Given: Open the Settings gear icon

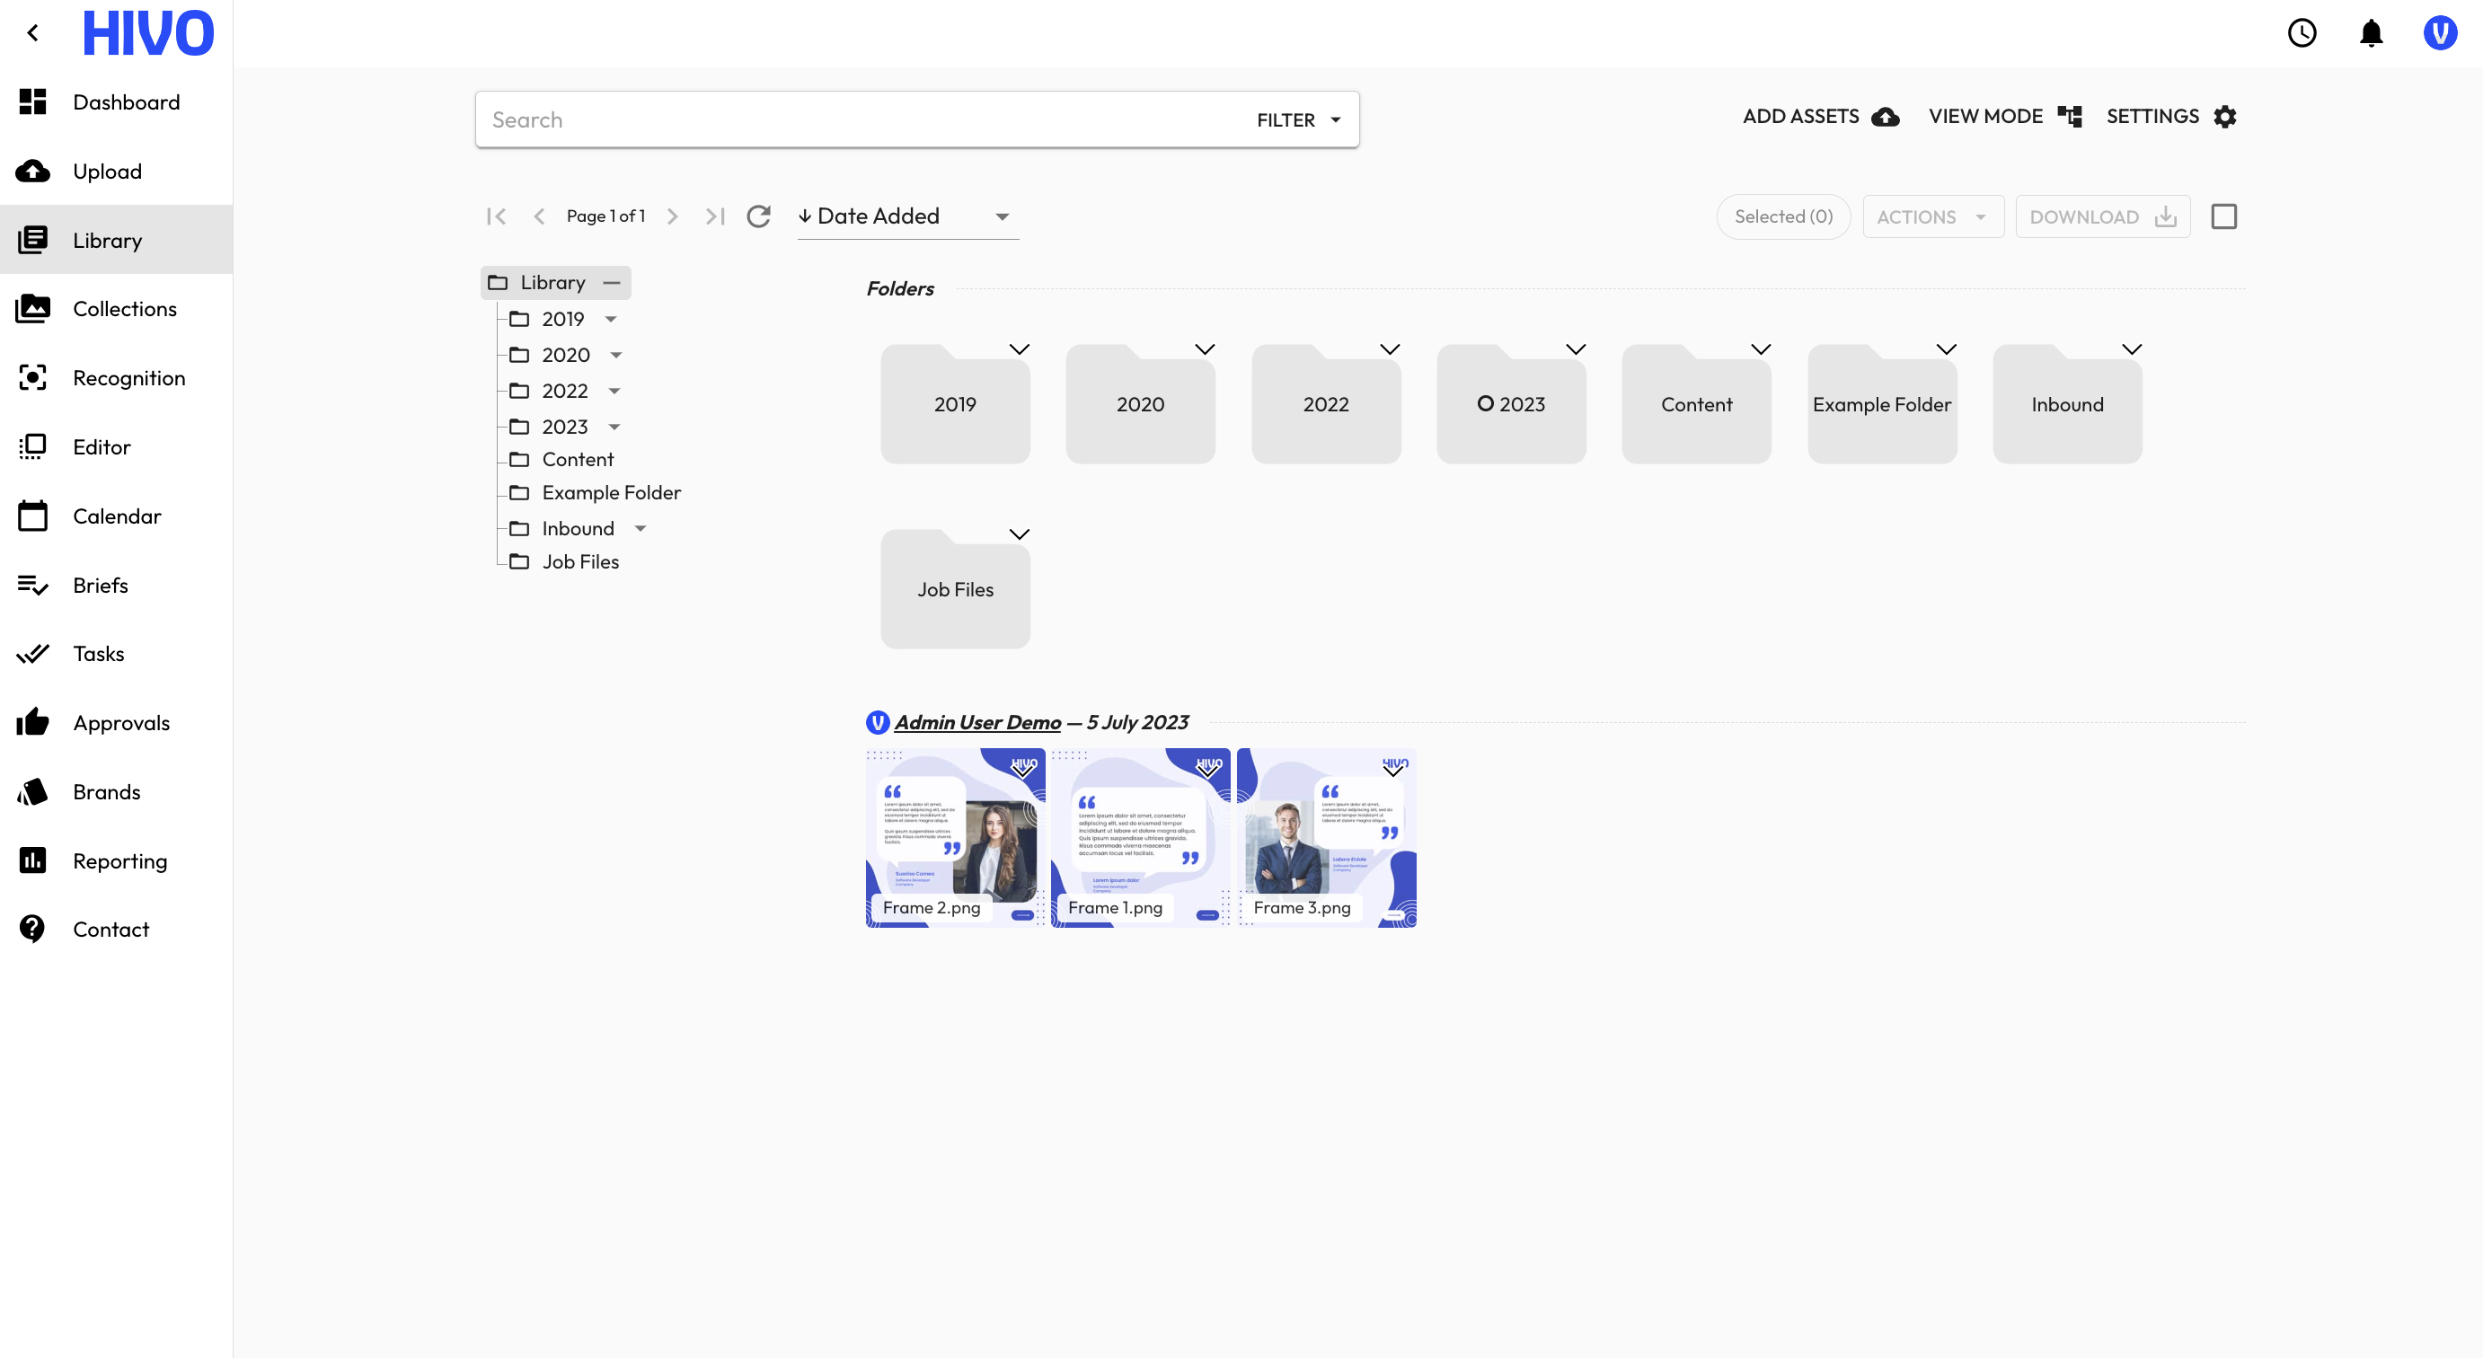Looking at the screenshot, I should 2224,117.
